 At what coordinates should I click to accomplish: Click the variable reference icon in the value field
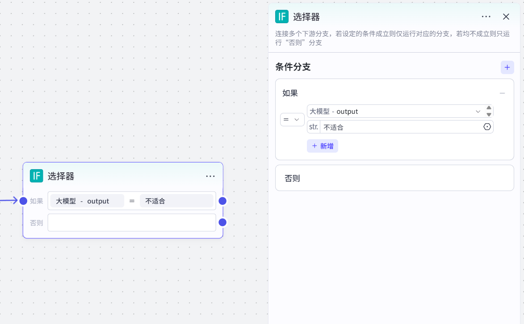[487, 127]
